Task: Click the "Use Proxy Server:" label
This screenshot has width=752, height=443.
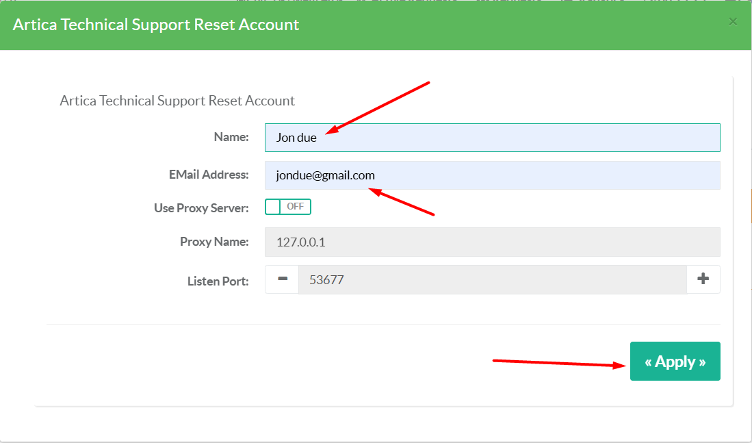Action: click(x=201, y=208)
